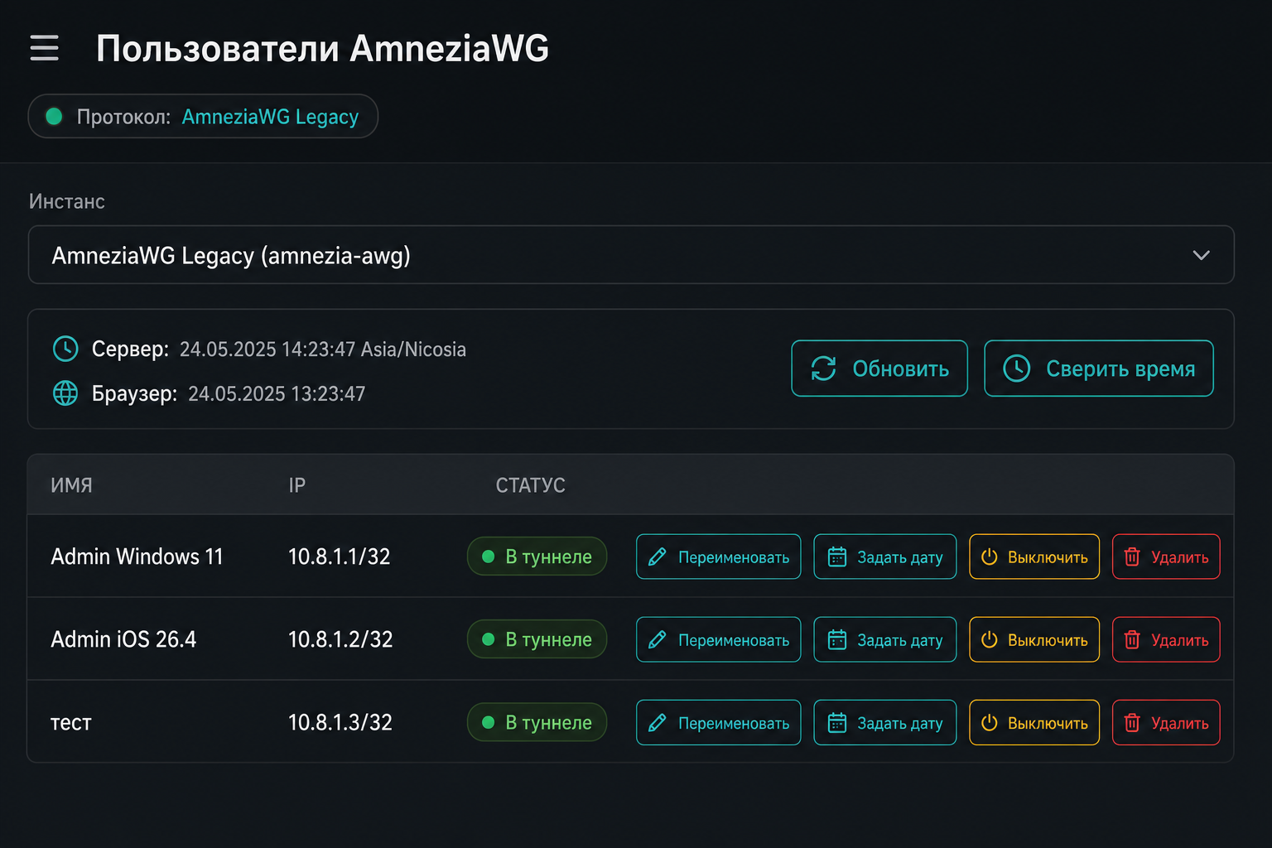Click the Сверить время button
The image size is (1272, 848).
tap(1099, 369)
